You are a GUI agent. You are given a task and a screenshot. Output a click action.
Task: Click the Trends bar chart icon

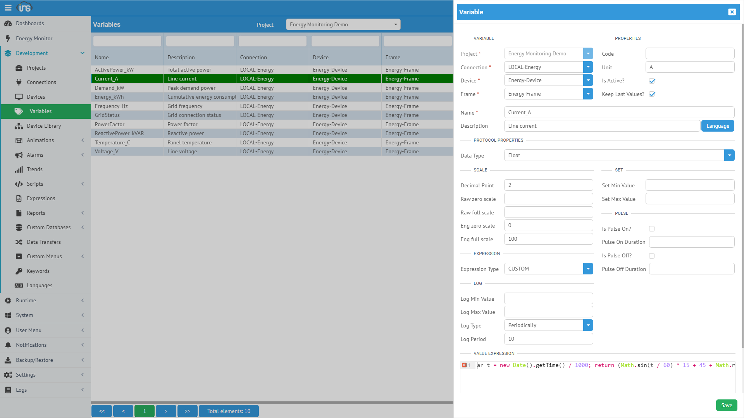(x=19, y=170)
